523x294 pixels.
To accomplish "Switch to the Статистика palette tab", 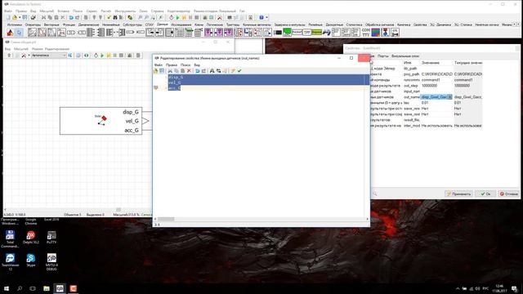I will pos(354,24).
